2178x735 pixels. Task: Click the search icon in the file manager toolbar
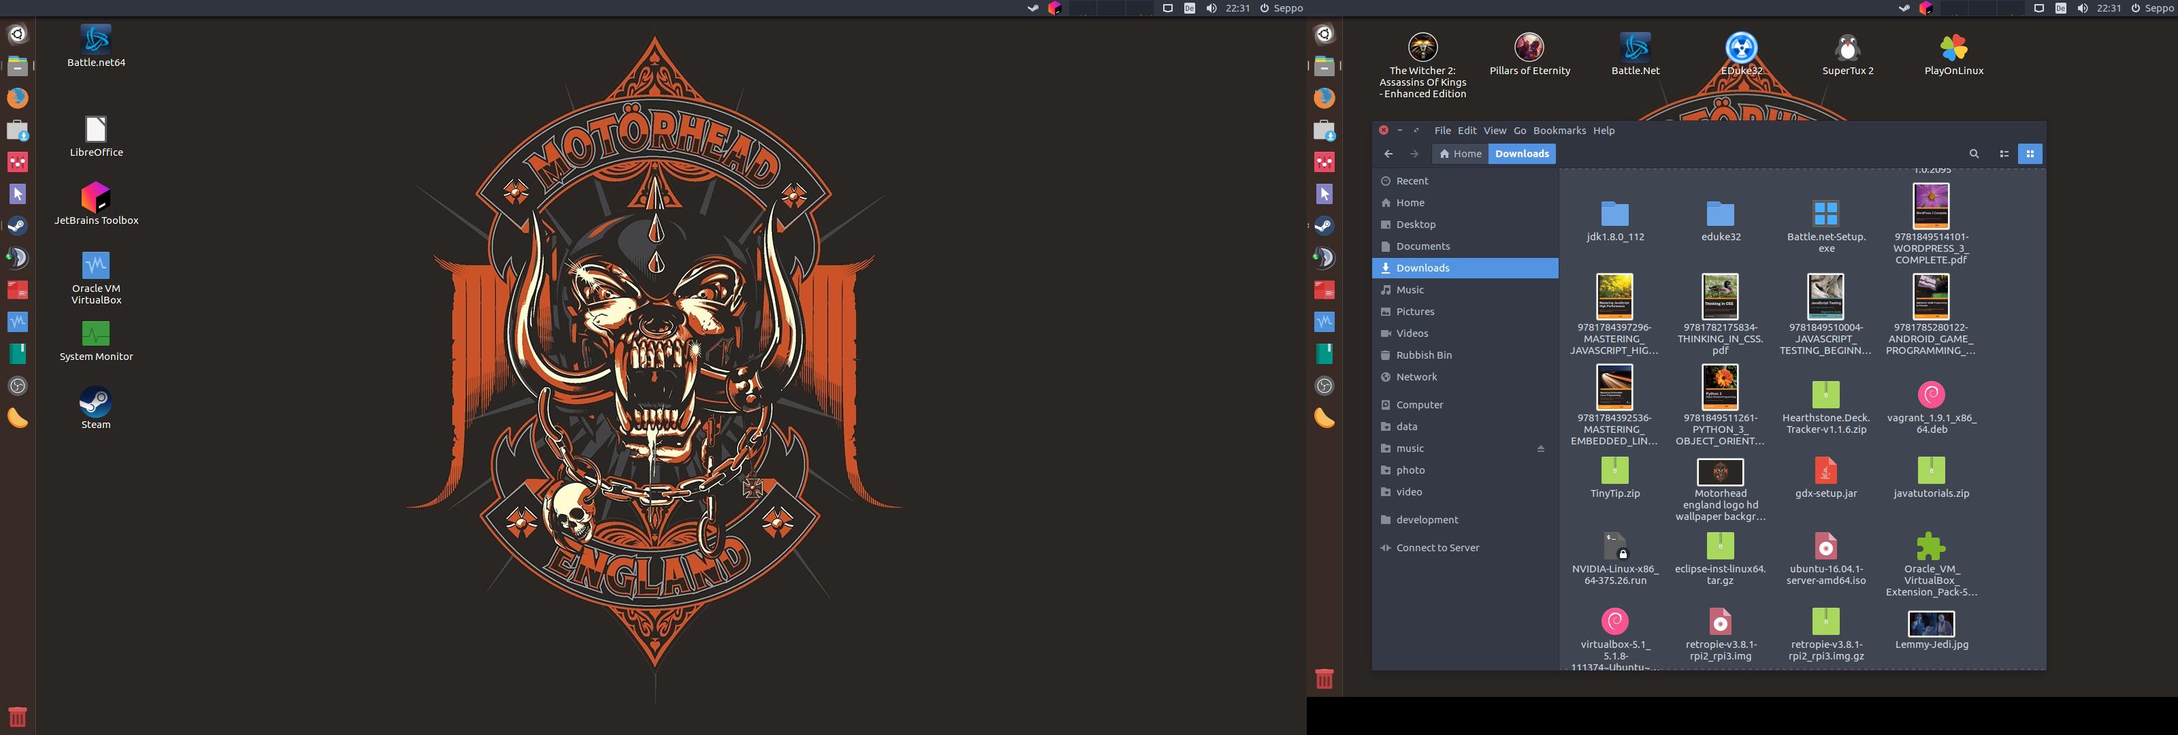tap(1974, 153)
